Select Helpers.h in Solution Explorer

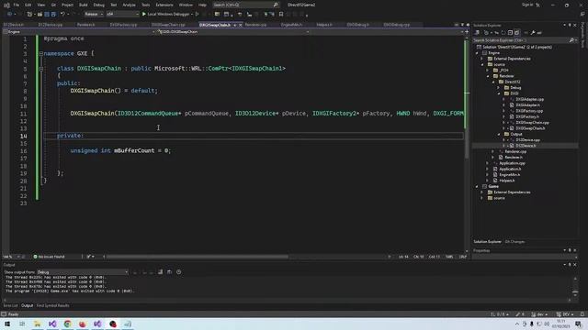tap(506, 181)
